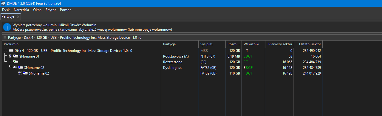Screen dimensions: 382x116
Task: Select $Noname 02 logical disk row
Action: [163, 67]
